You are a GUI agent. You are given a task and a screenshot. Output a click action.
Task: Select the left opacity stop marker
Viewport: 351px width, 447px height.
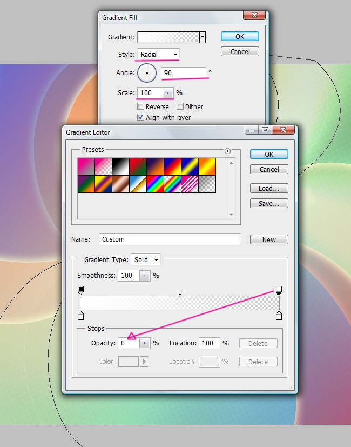81,290
